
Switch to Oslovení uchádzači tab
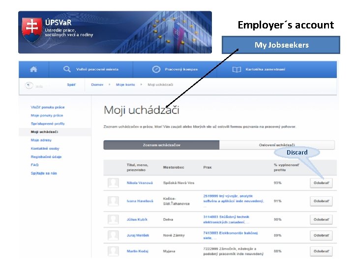[x=277, y=145]
